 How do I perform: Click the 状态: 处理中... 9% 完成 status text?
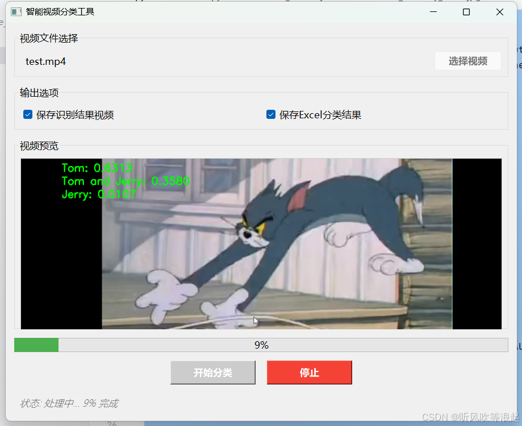tap(69, 403)
